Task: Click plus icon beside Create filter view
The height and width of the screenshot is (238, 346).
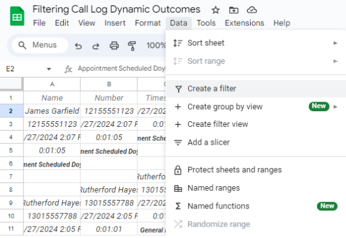Action: click(178, 124)
